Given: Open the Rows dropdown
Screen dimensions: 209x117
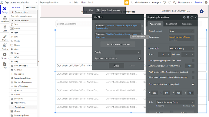Looking at the screenshot, I should [x=164, y=54].
